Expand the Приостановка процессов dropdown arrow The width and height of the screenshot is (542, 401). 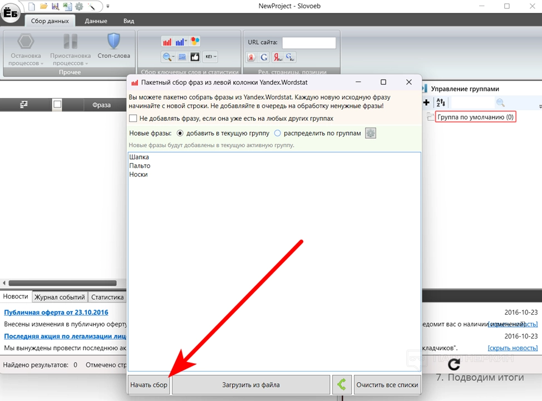86,63
